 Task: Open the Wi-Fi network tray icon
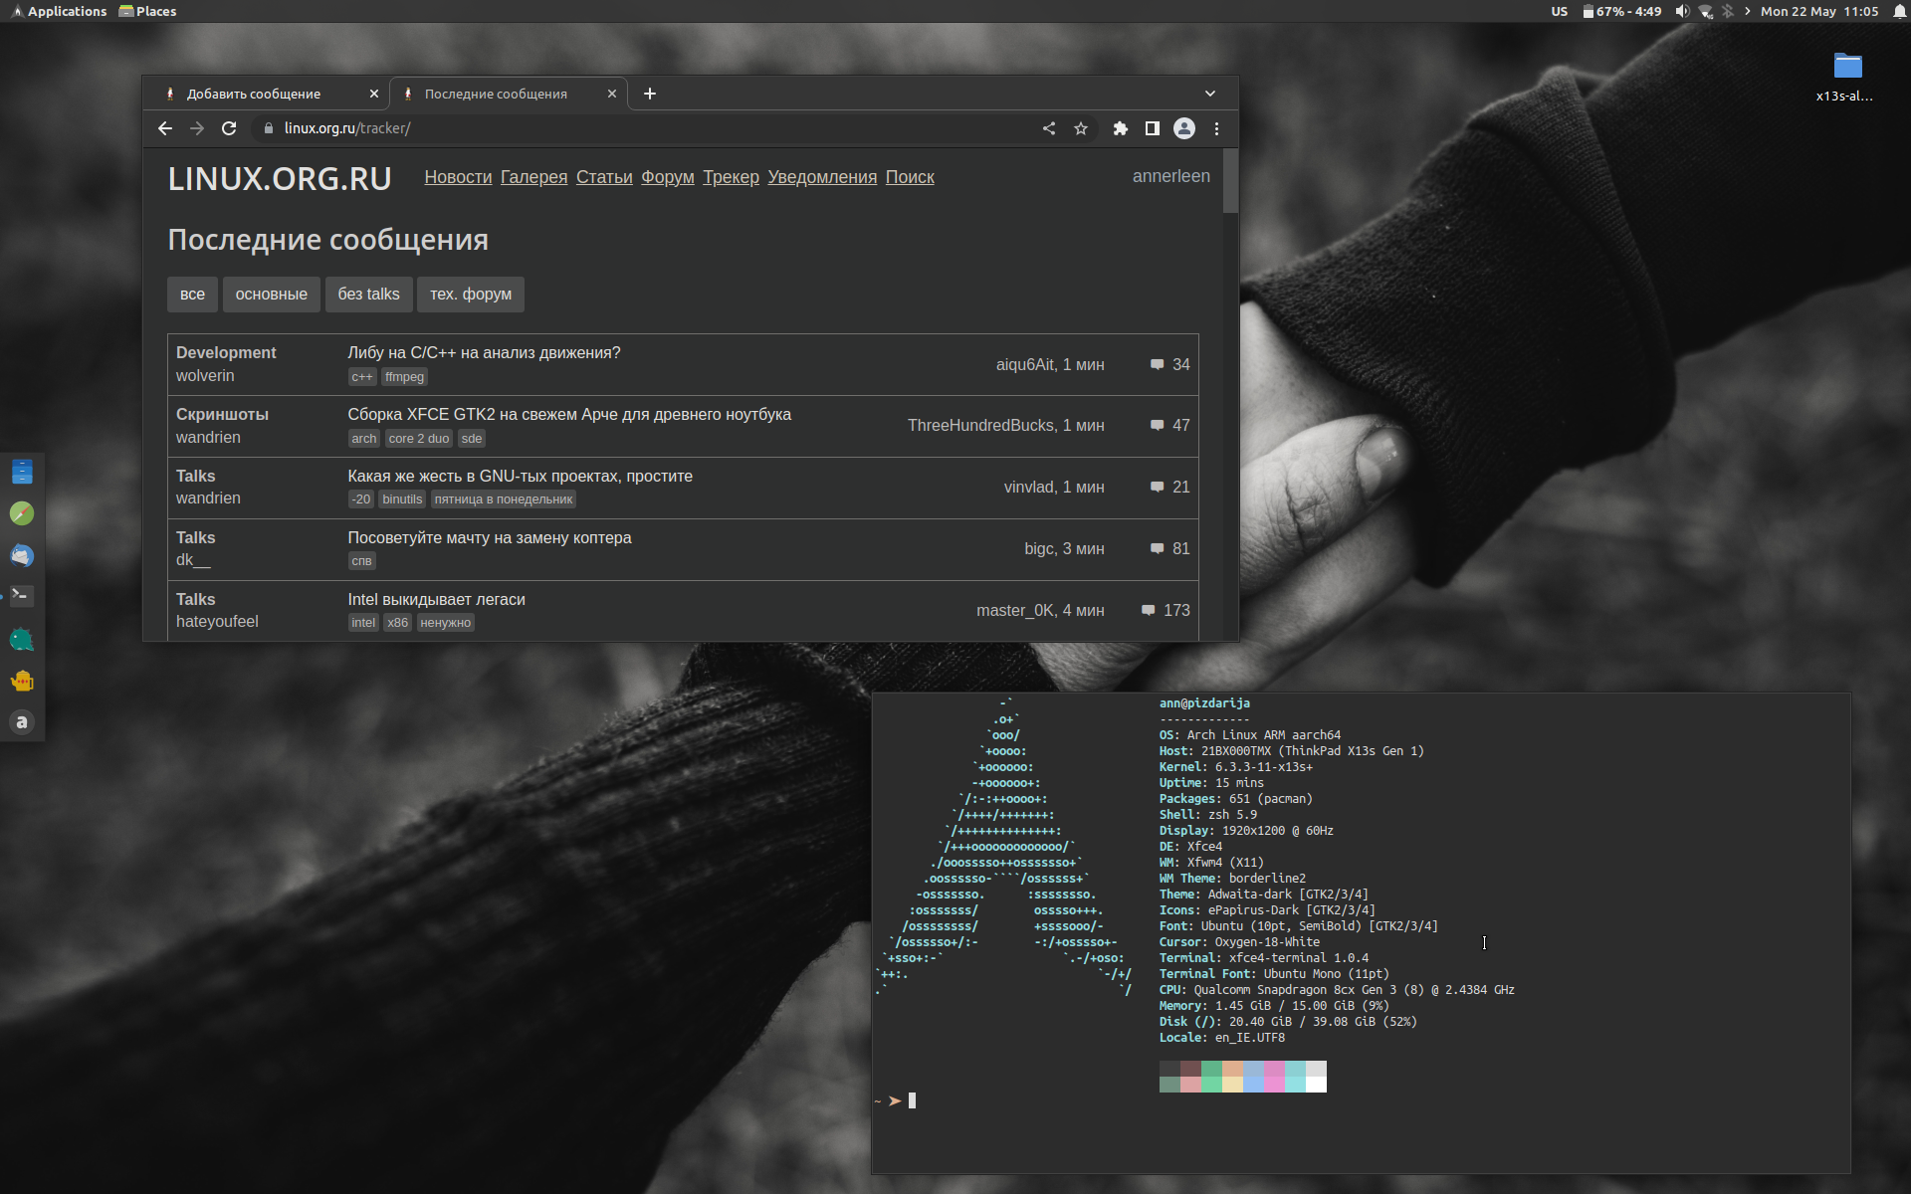click(x=1706, y=11)
